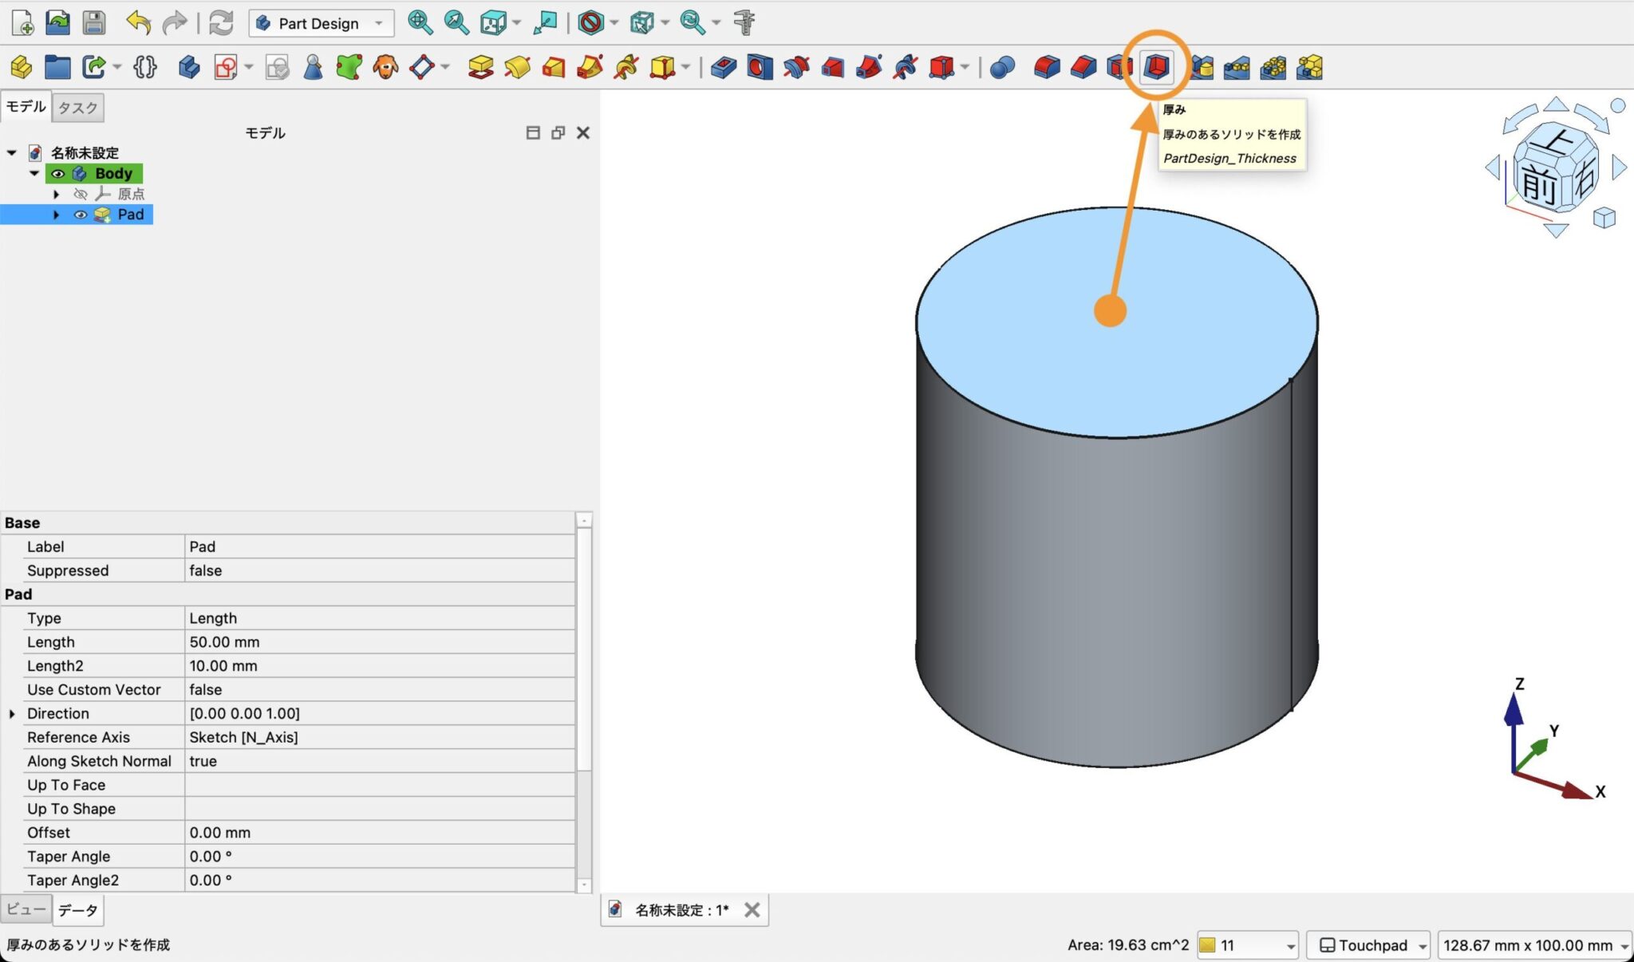1634x962 pixels.
Task: Open the Hole tool
Action: (758, 68)
